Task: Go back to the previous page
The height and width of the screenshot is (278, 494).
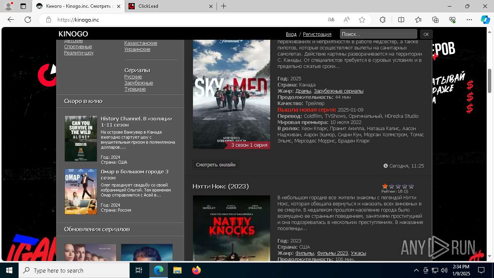Action: (x=11, y=20)
